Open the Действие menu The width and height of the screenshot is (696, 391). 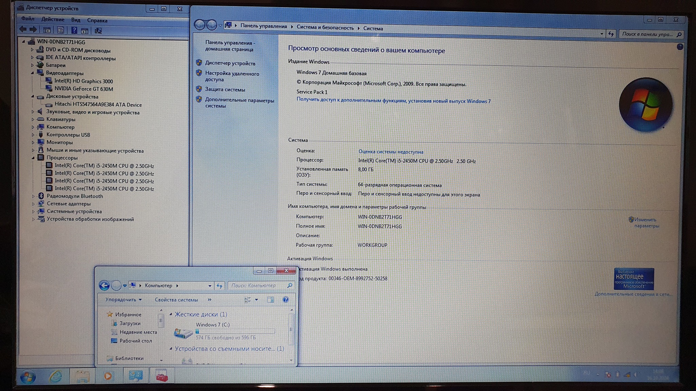[53, 19]
